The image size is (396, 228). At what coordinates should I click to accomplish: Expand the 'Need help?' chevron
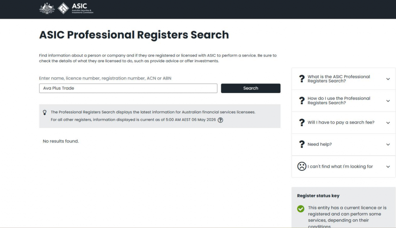pyautogui.click(x=388, y=145)
